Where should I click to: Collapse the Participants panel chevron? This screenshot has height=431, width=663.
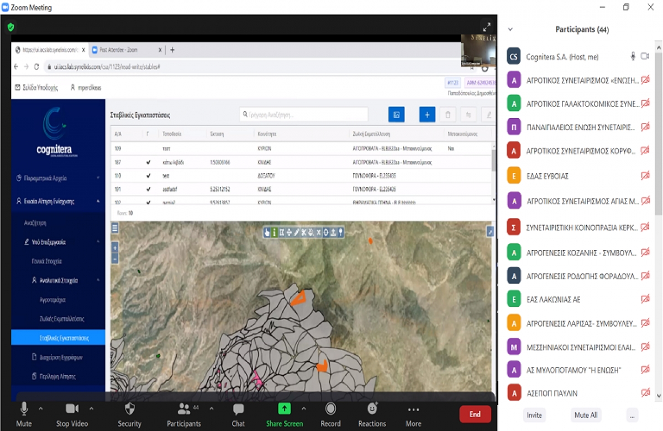point(510,30)
